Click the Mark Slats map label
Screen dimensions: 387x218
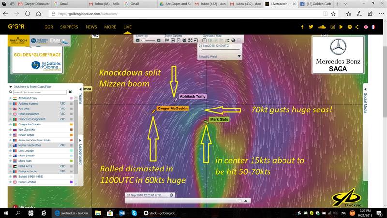coord(219,119)
